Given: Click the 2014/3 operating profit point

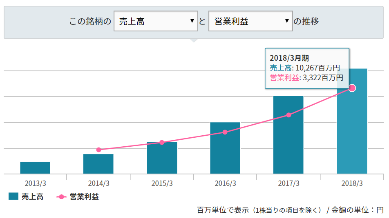Looking at the screenshot, I should (x=98, y=150).
